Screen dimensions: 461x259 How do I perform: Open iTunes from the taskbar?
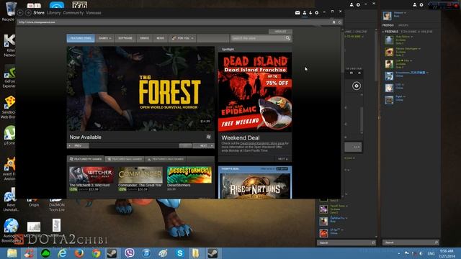click(146, 253)
